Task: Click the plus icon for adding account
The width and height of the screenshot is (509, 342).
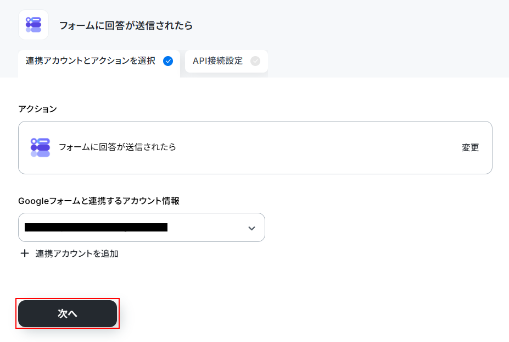Action: tap(25, 253)
